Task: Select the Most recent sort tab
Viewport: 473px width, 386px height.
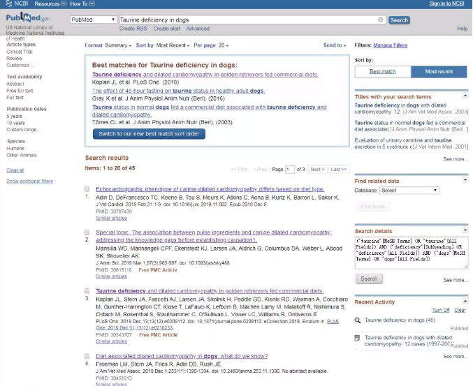Action: (439, 72)
